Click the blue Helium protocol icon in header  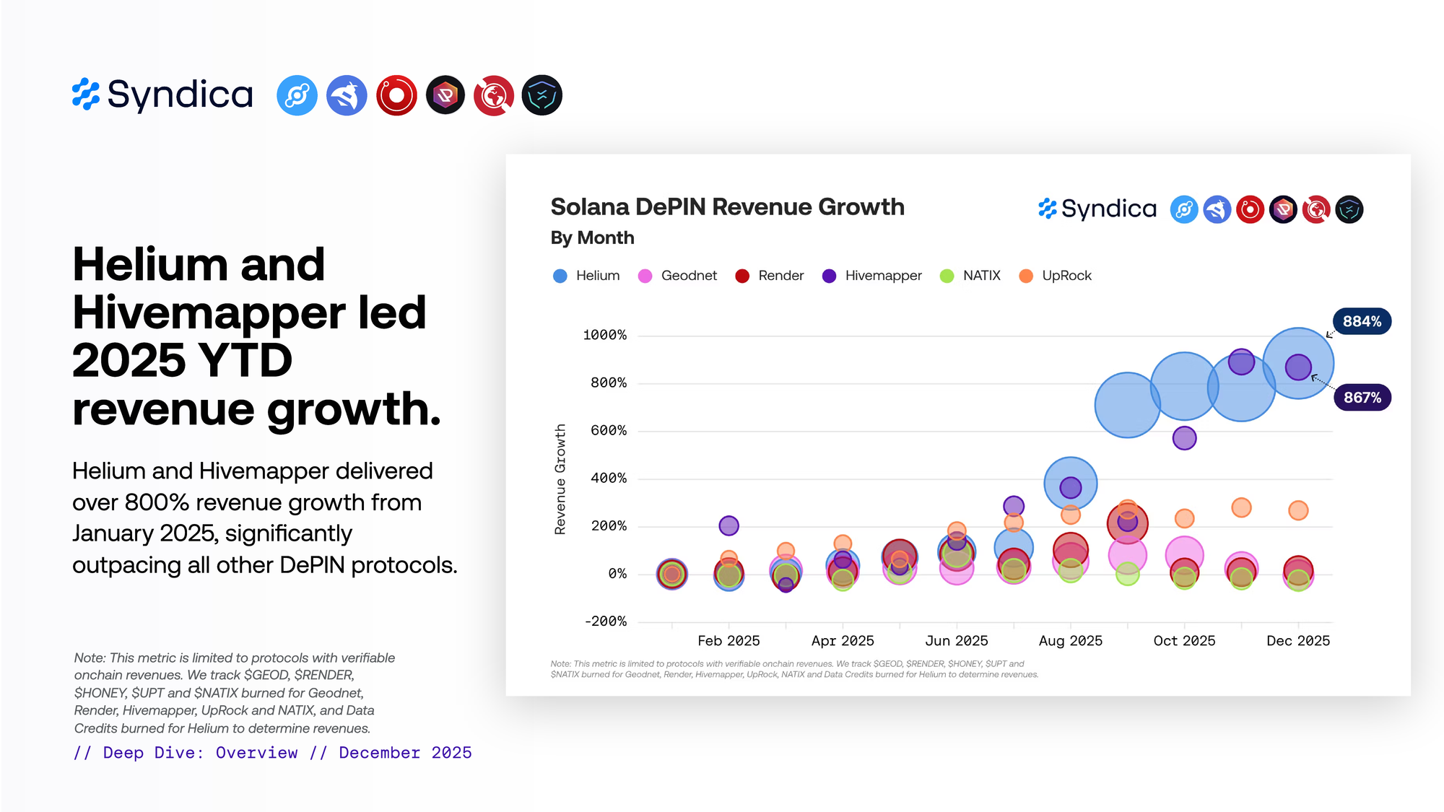click(297, 95)
